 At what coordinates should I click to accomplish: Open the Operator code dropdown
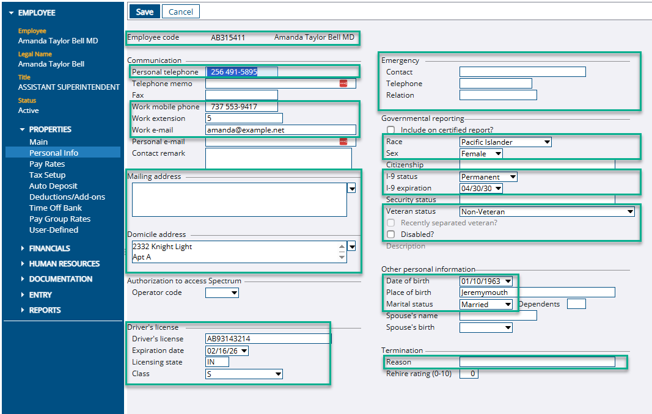pos(235,293)
